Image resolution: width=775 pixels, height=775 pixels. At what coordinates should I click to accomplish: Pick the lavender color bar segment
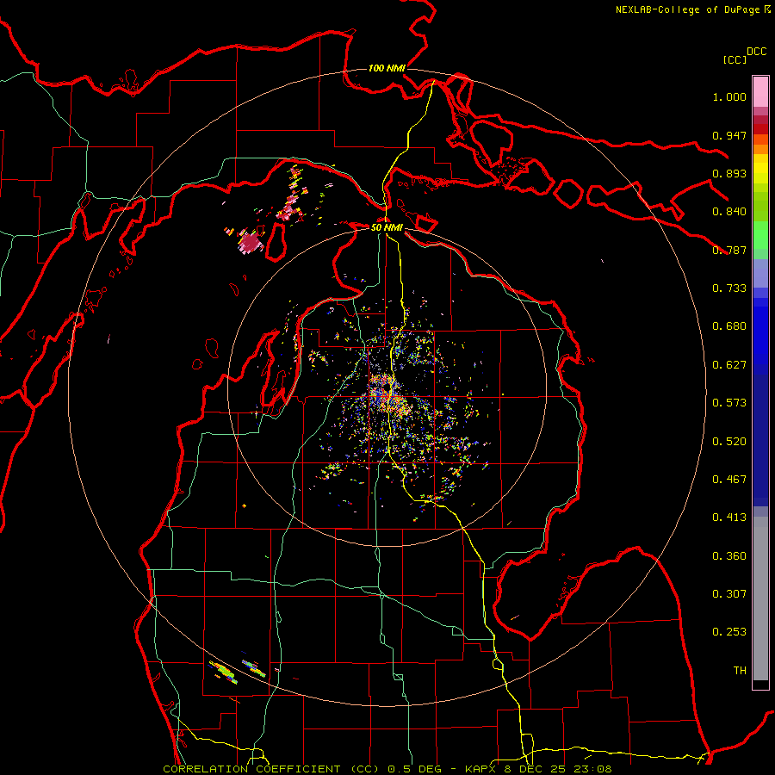point(760,274)
